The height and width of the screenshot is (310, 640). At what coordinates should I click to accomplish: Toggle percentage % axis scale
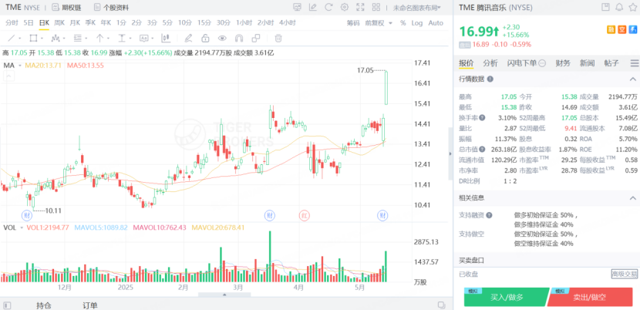(403, 23)
